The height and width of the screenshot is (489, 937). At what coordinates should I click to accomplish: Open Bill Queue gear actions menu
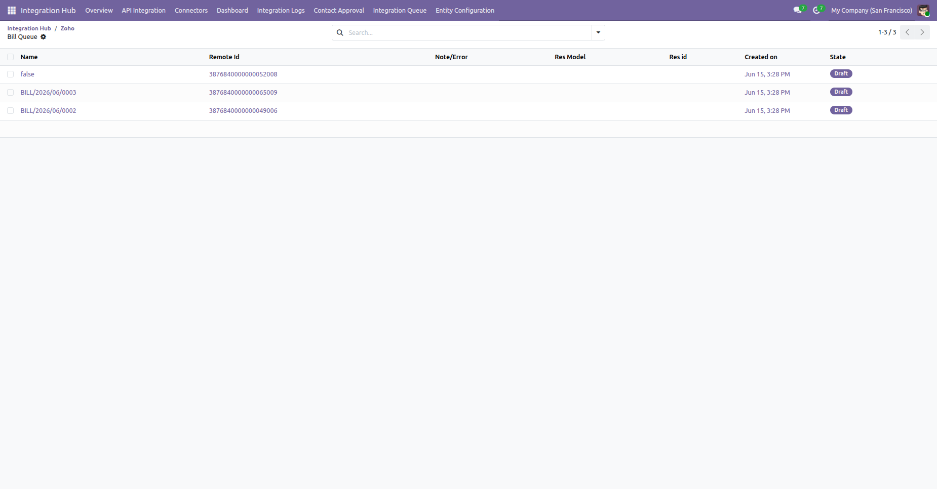point(43,37)
